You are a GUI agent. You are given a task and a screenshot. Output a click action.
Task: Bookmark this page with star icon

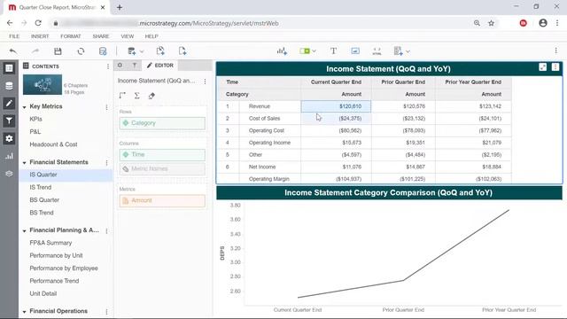click(491, 23)
